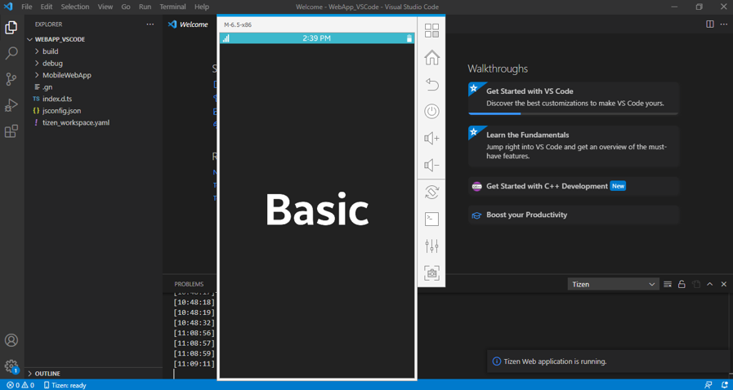Open the Extensions view in activity bar

tap(11, 131)
